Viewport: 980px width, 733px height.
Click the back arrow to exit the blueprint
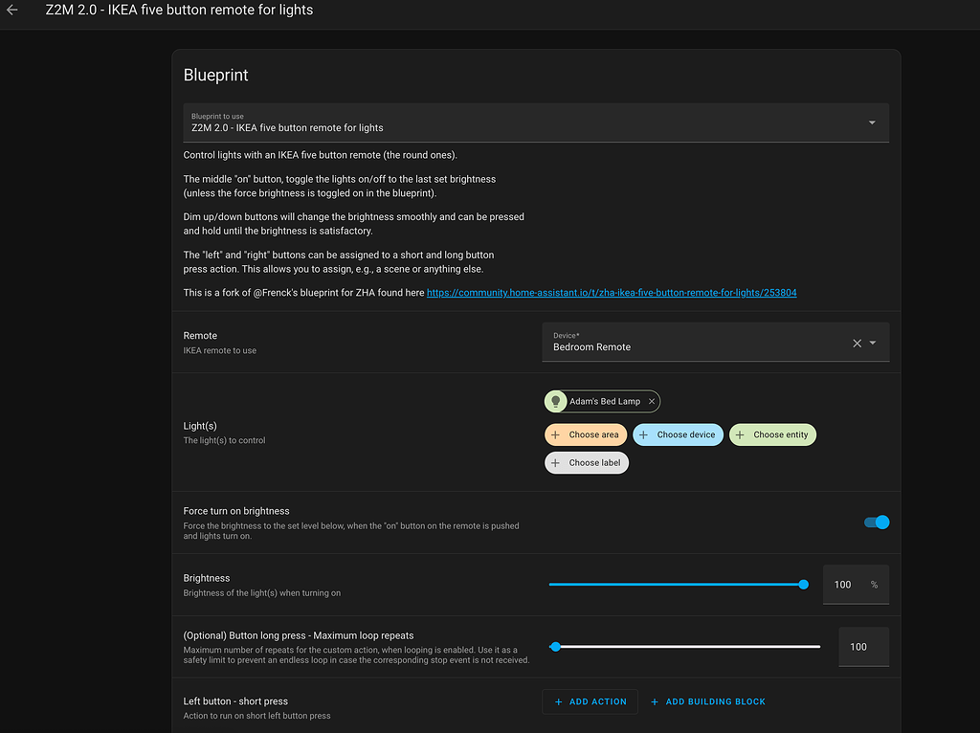click(x=12, y=11)
